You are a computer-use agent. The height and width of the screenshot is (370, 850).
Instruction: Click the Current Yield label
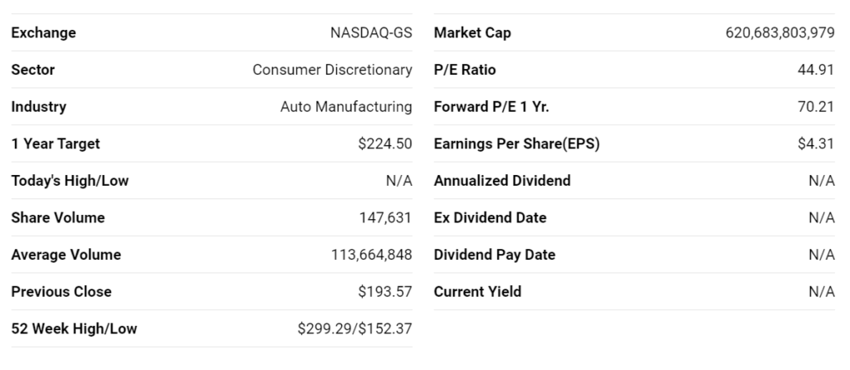[477, 291]
